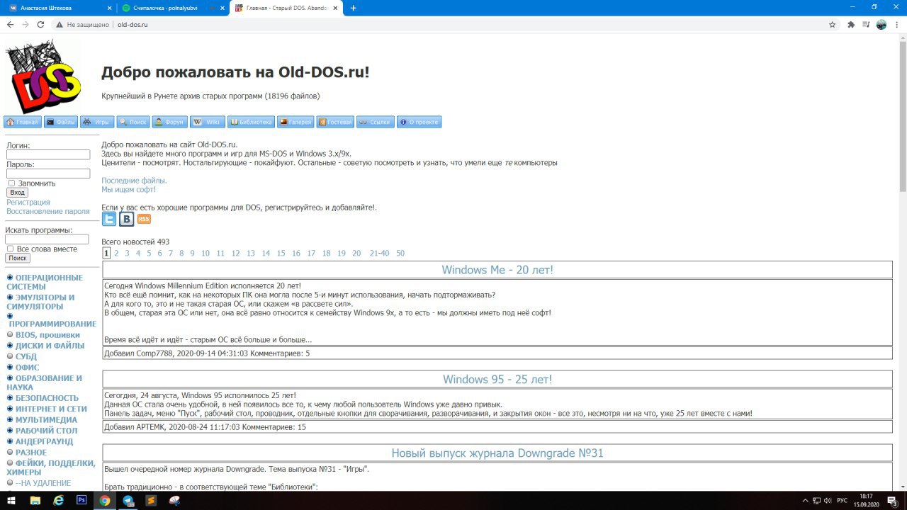The height and width of the screenshot is (510, 907).
Task: Open the Chrome extensions puzzle icon
Action: click(x=851, y=24)
